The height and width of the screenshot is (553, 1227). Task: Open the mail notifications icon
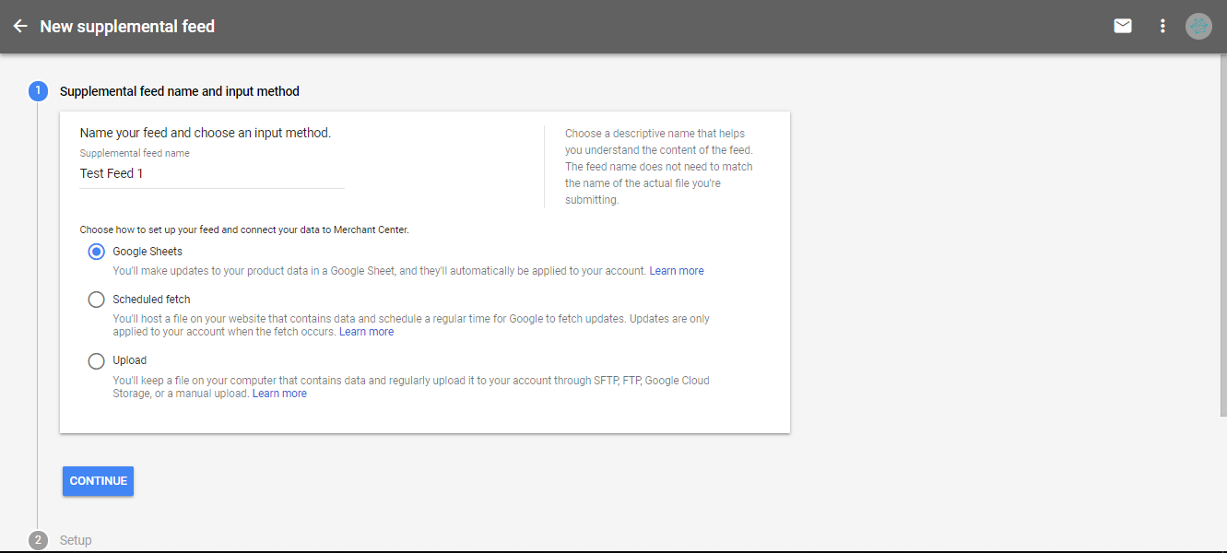pyautogui.click(x=1122, y=27)
